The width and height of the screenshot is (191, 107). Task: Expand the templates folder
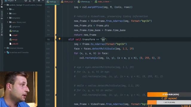(7, 18)
